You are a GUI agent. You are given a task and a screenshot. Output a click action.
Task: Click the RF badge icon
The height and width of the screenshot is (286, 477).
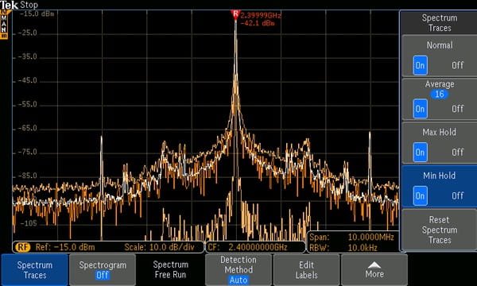(22, 247)
